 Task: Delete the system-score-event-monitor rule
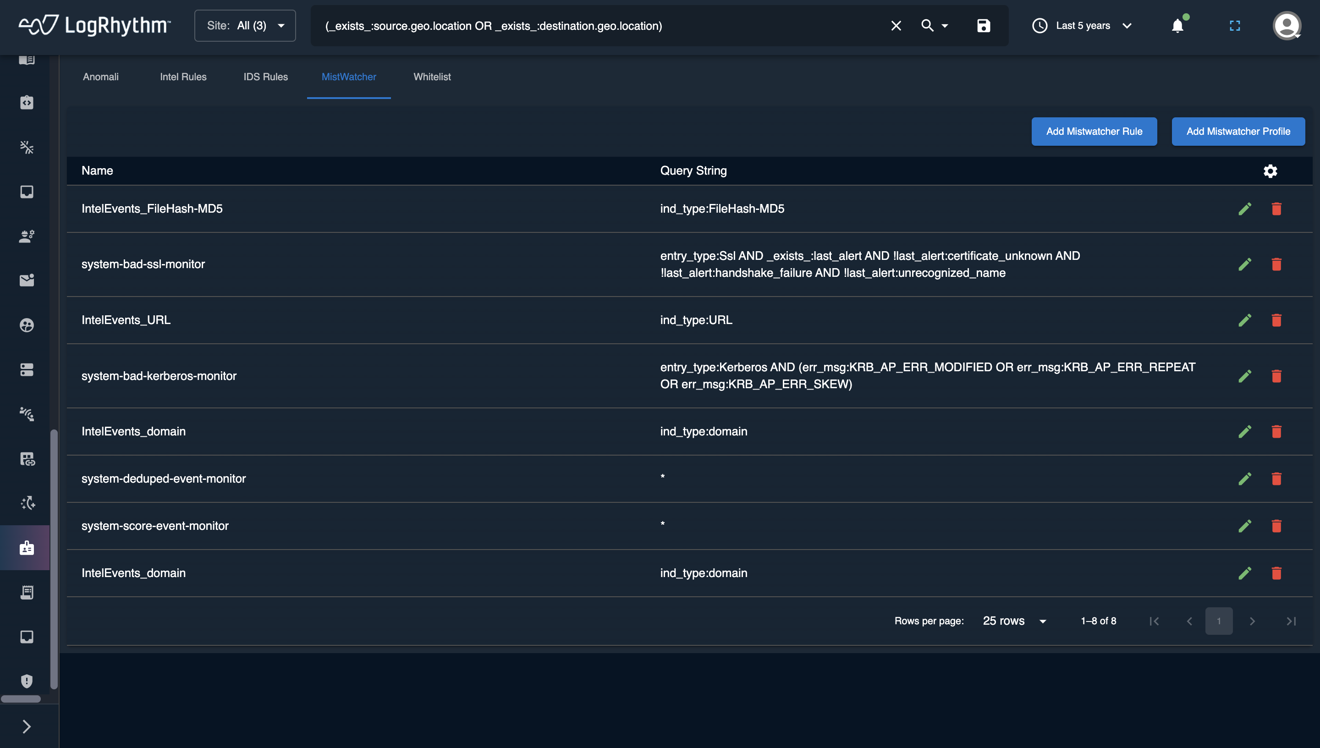(1276, 526)
